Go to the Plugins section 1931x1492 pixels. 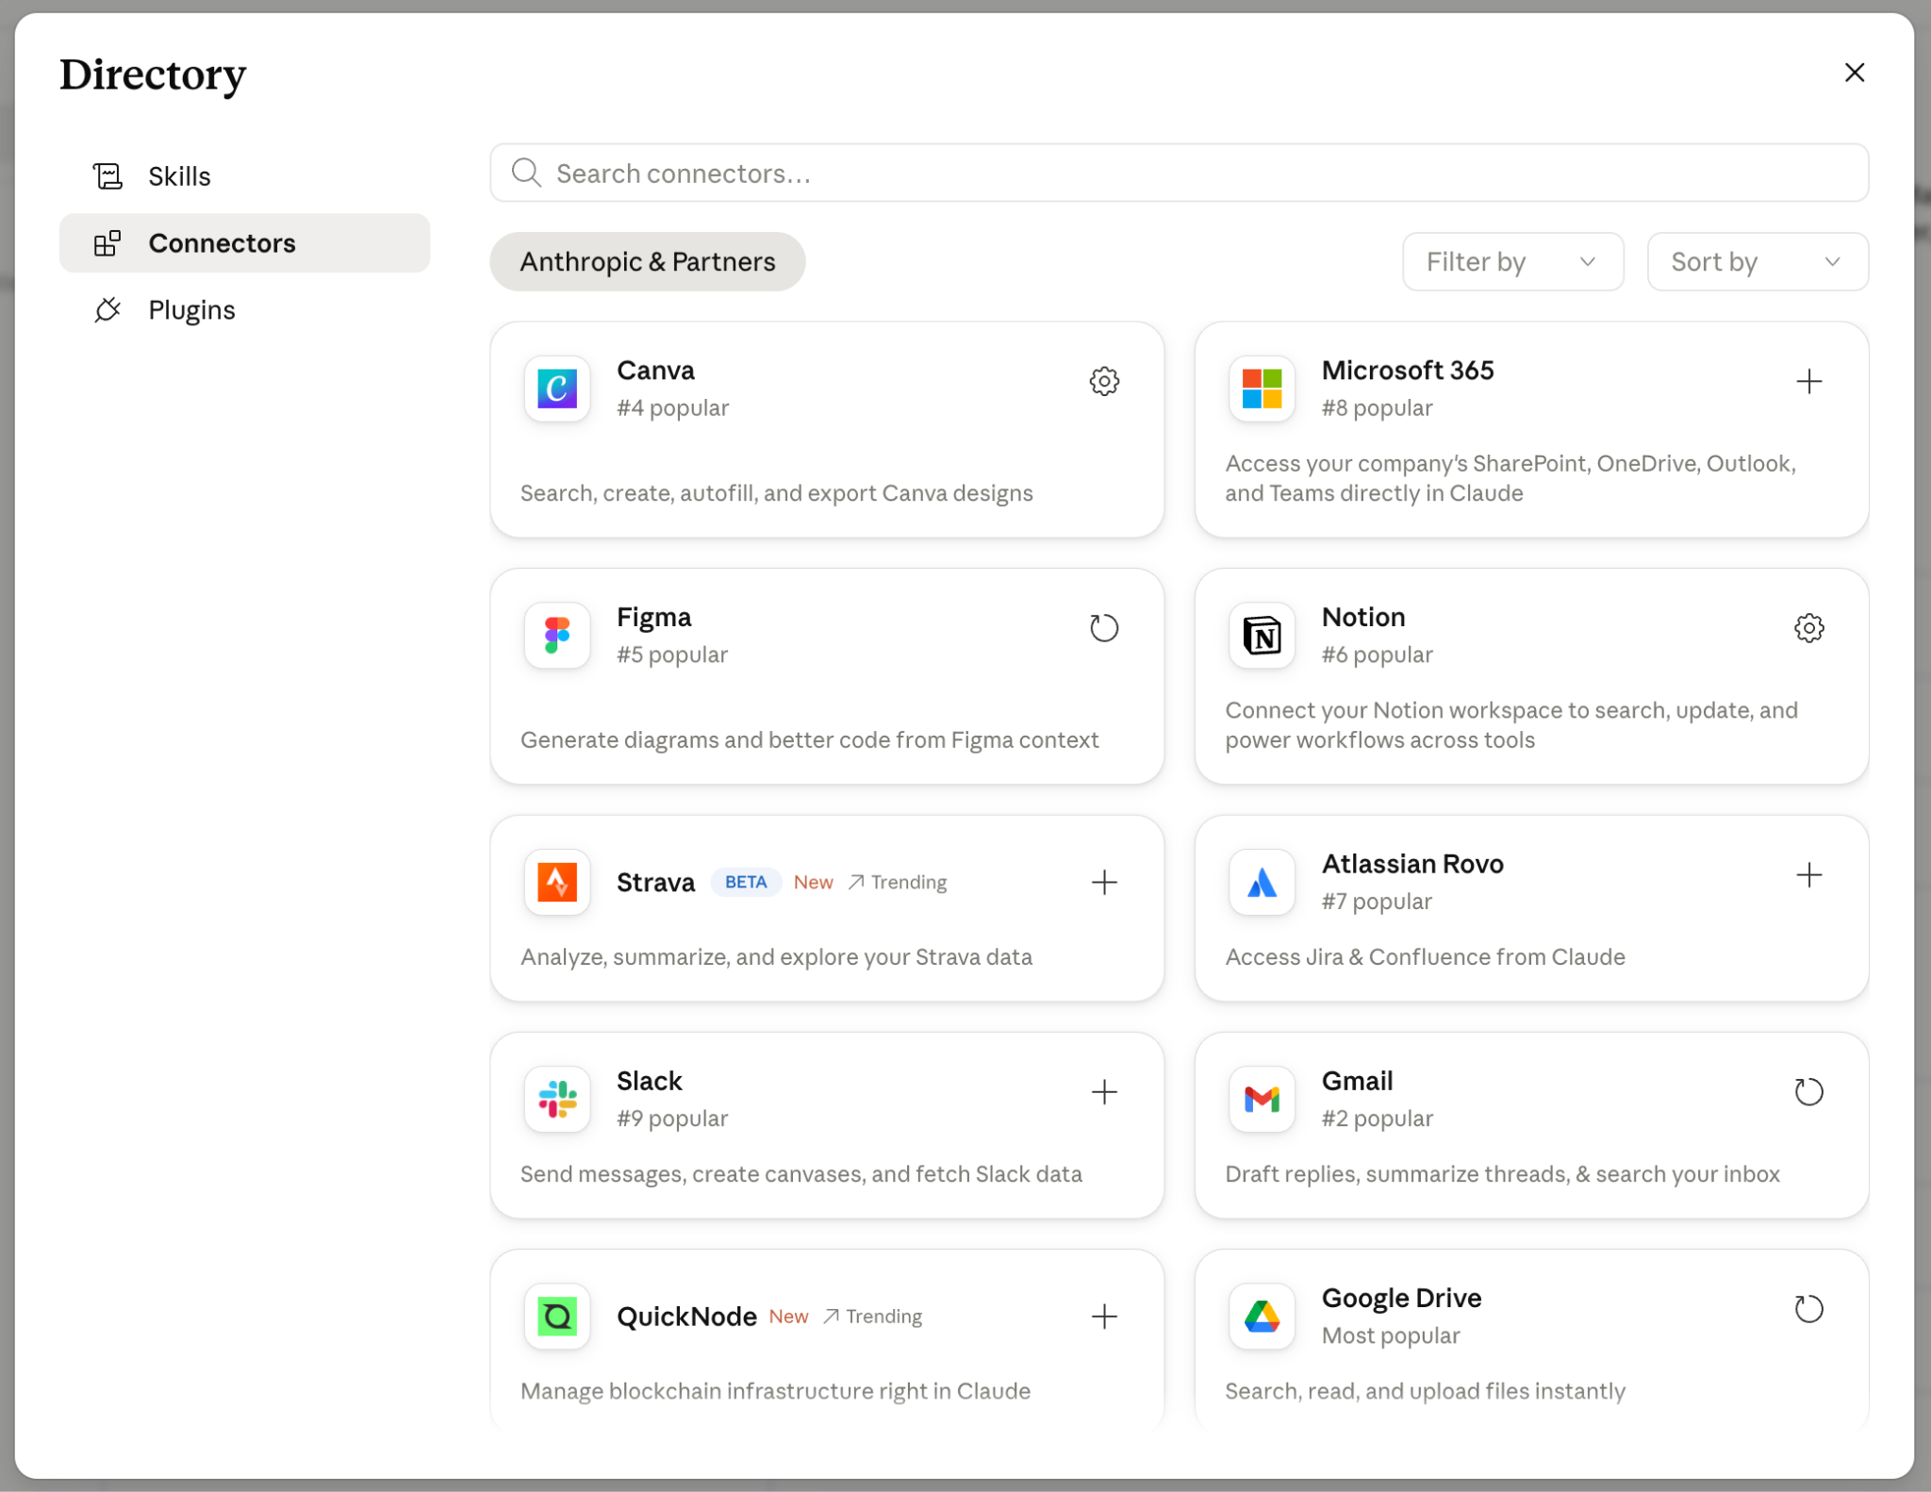click(x=244, y=310)
